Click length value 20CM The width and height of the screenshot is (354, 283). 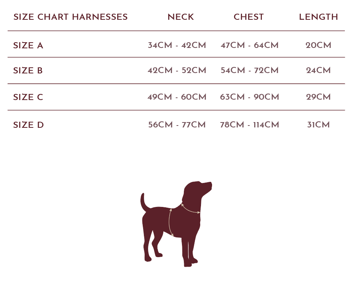[318, 45]
